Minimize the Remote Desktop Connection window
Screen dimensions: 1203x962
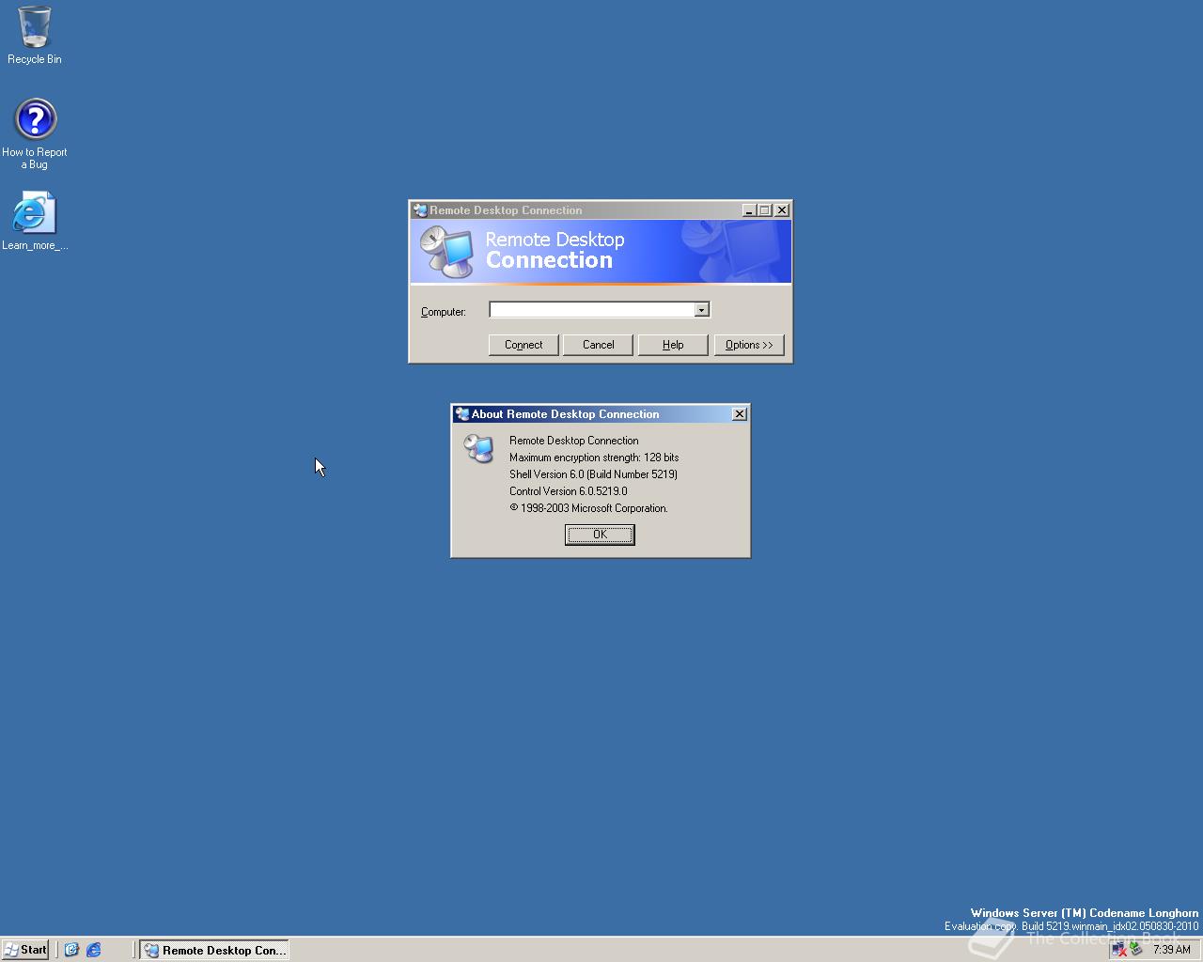[749, 210]
